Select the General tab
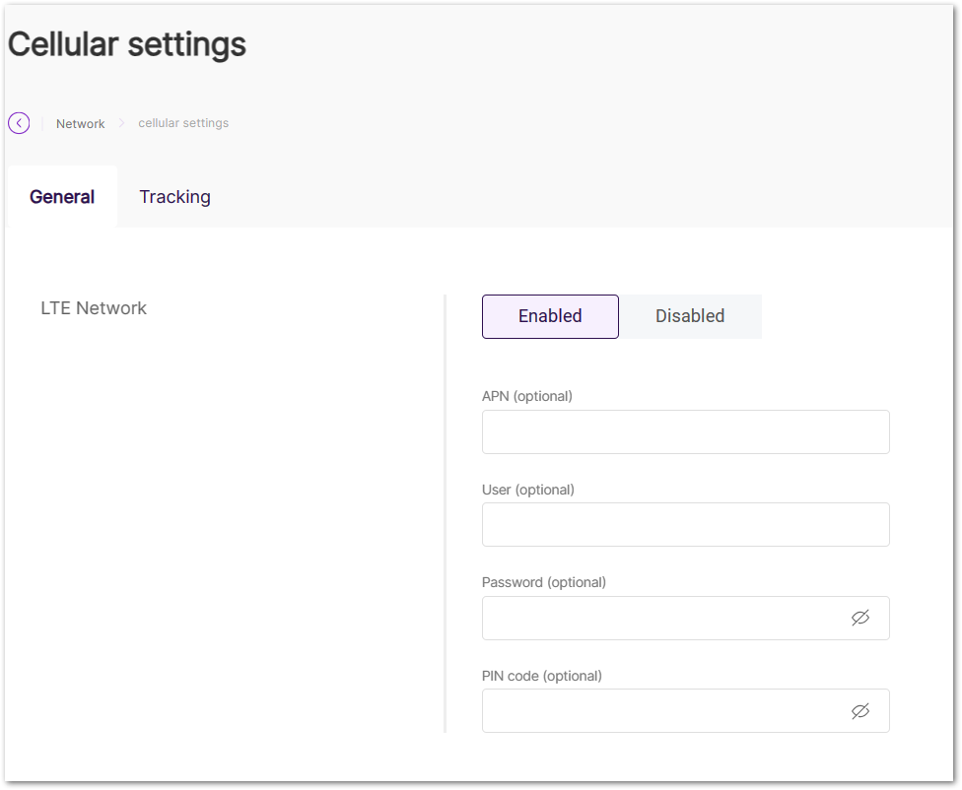 point(61,196)
